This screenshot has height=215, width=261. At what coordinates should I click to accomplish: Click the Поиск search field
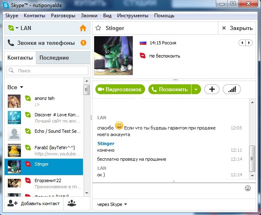click(47, 71)
